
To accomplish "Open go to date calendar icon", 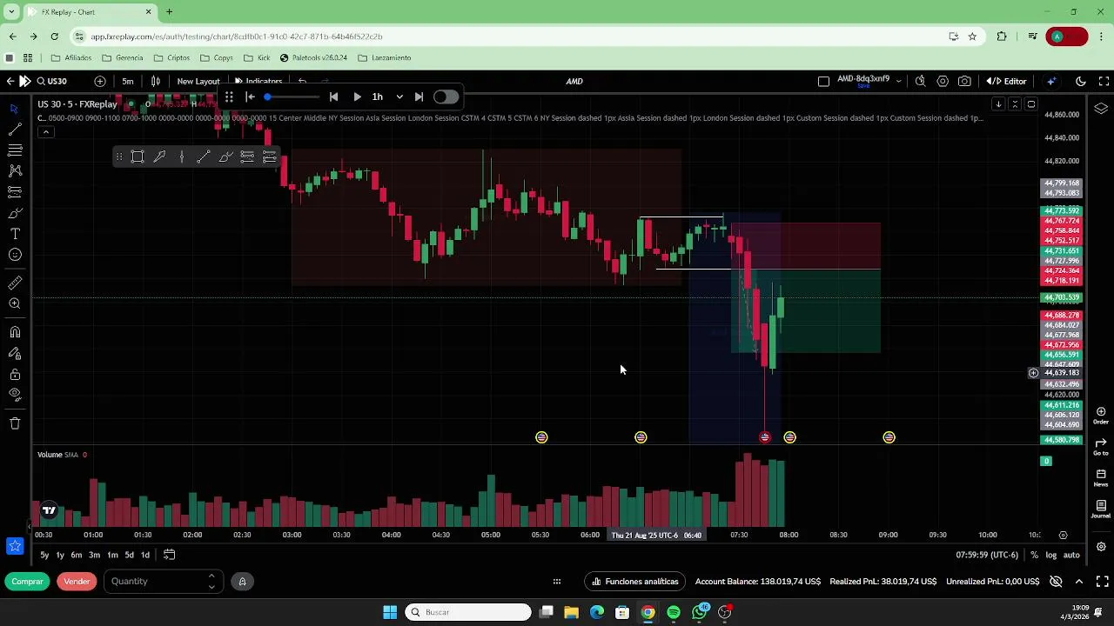I will point(170,555).
